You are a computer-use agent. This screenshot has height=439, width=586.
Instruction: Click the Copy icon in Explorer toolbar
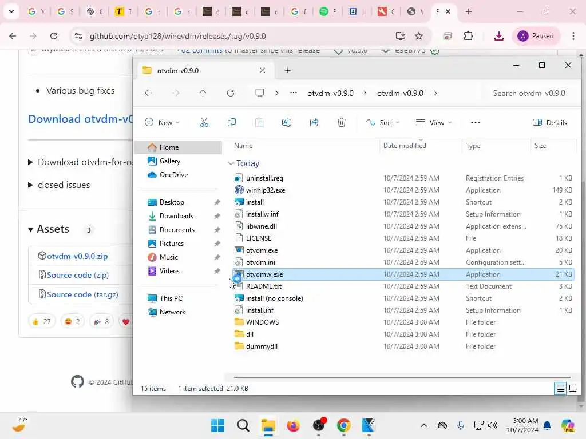coord(232,122)
